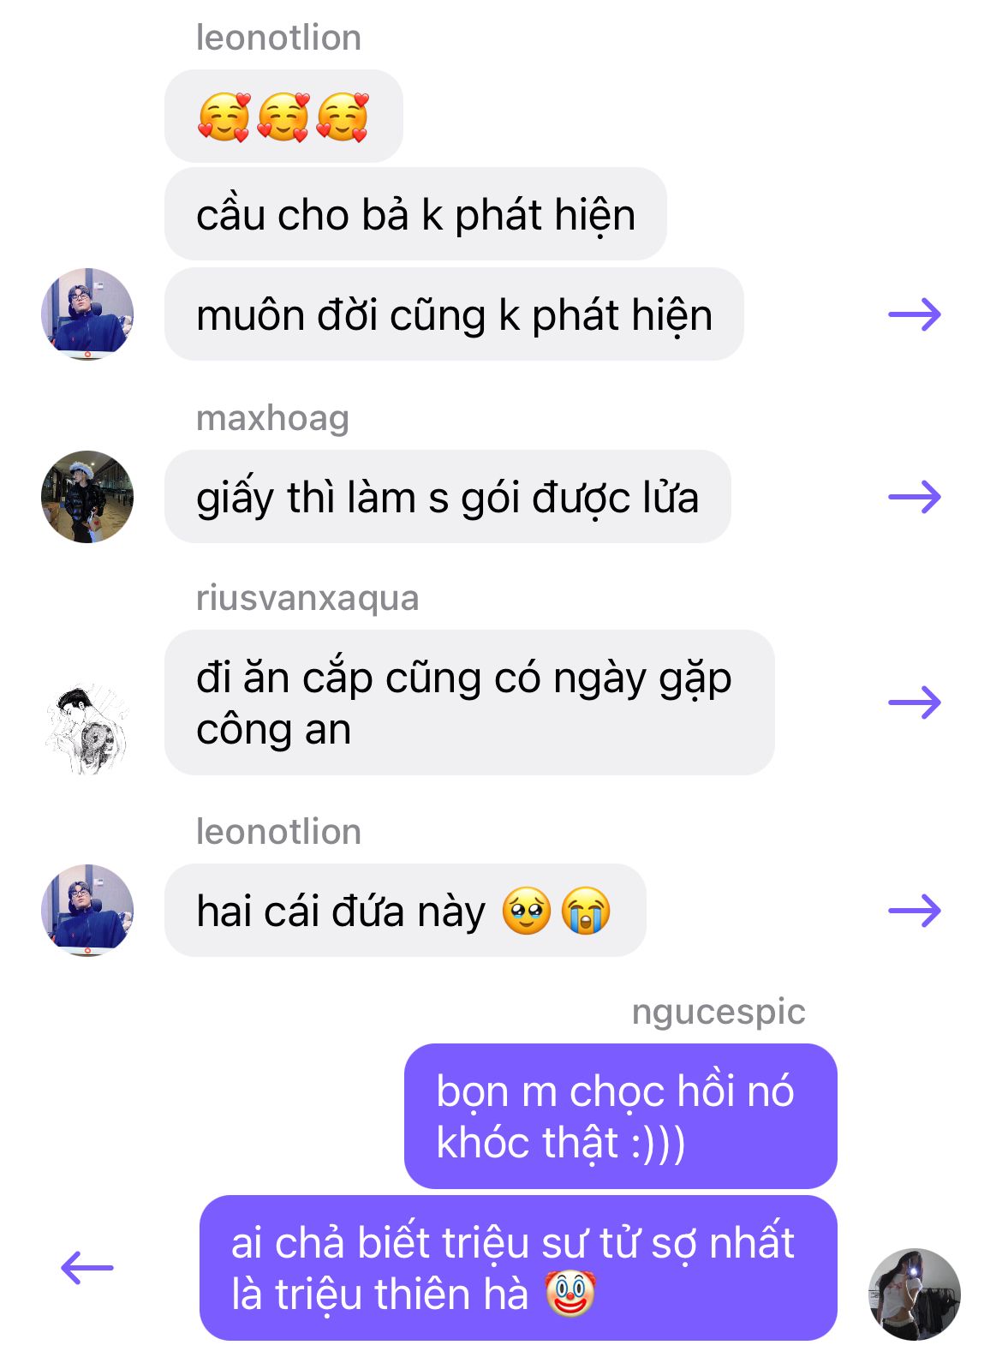
Task: Tap the left arrow beside the last purple message
Action: [x=87, y=1267]
